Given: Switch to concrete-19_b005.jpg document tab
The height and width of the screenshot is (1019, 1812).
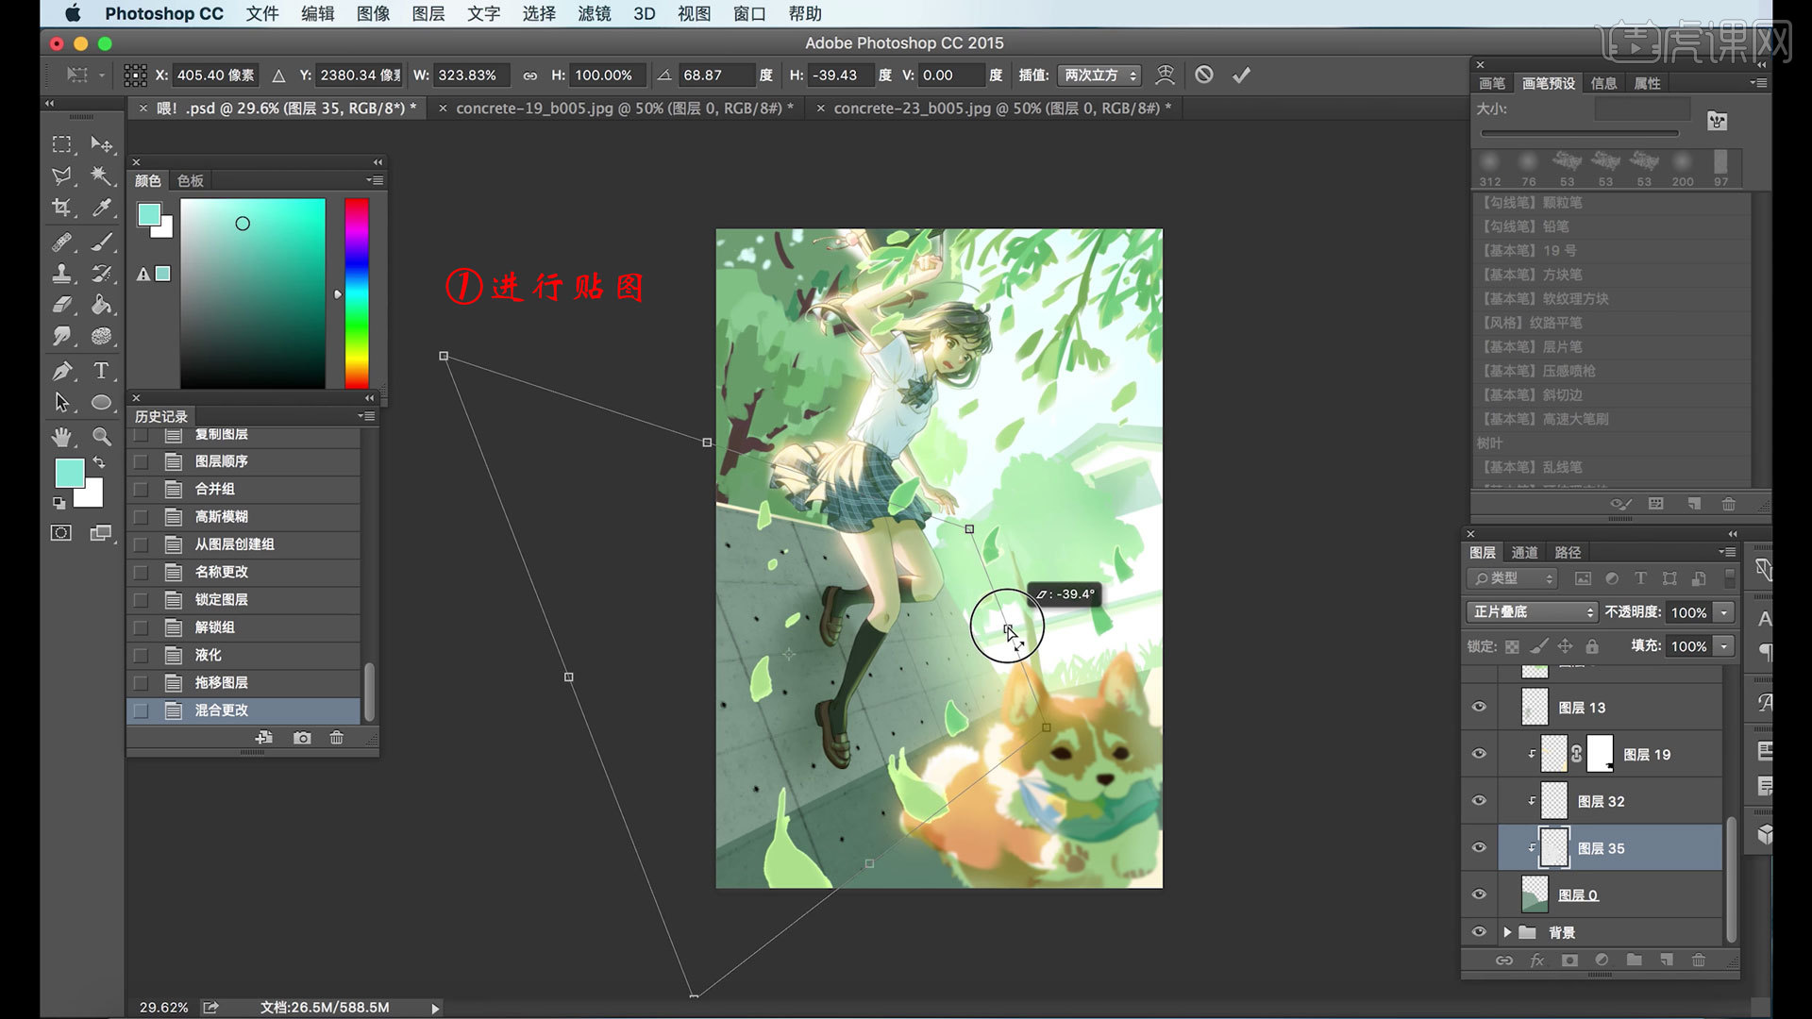Looking at the screenshot, I should (x=624, y=109).
